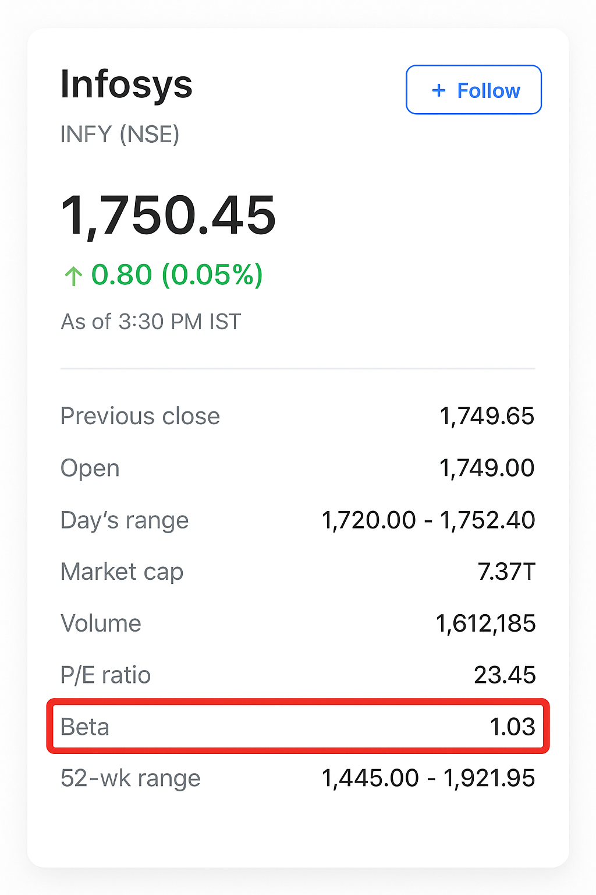The image size is (596, 895).
Task: Click the Follow button
Action: point(474,90)
